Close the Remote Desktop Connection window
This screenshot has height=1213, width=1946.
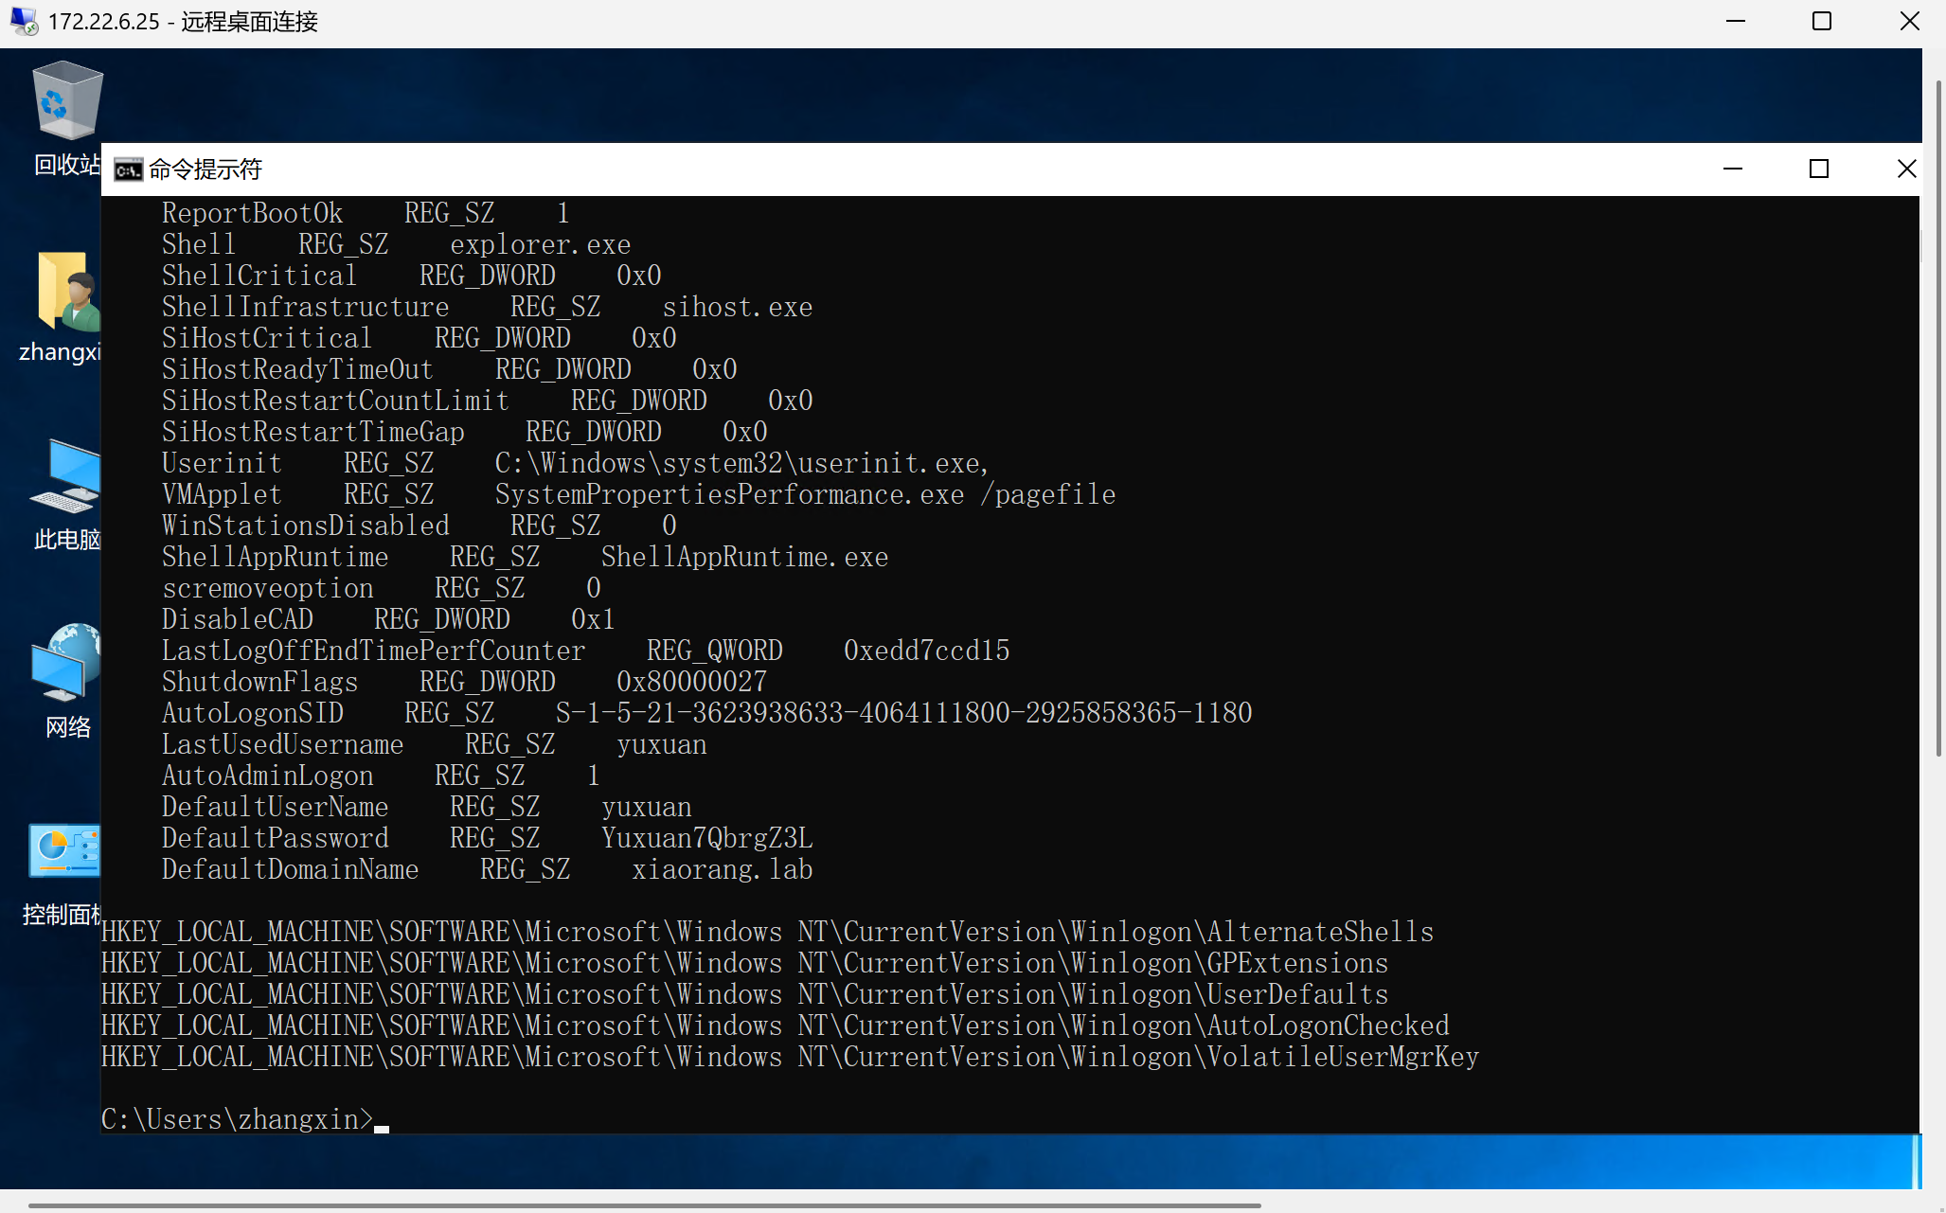1909,21
